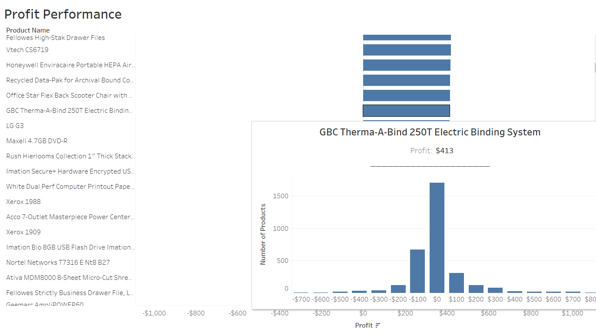Click the Number of Products axis title
596x335 pixels.
click(263, 234)
